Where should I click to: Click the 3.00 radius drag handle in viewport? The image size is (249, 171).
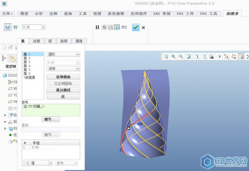click(x=128, y=128)
